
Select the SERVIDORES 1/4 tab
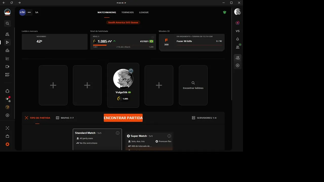tap(204, 118)
